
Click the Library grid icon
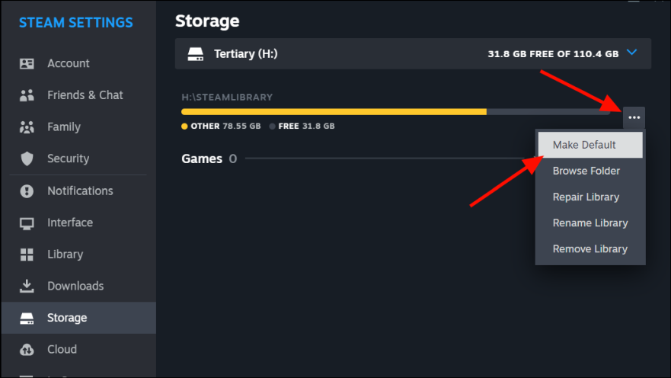(x=27, y=255)
